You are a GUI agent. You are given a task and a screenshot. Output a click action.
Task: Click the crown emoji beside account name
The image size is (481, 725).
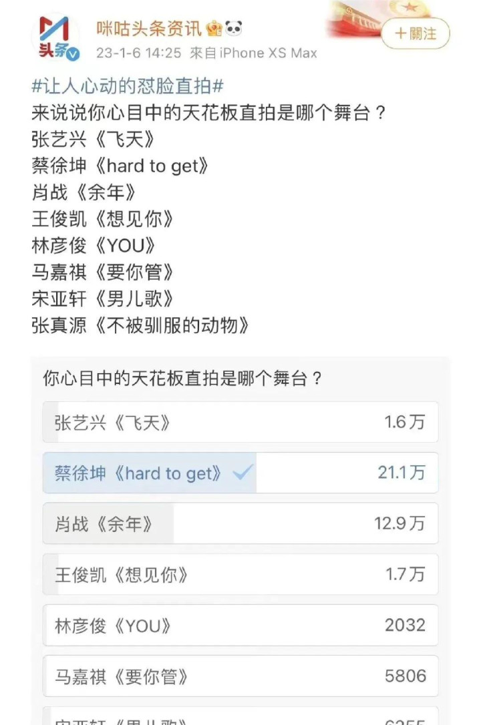[x=214, y=29]
